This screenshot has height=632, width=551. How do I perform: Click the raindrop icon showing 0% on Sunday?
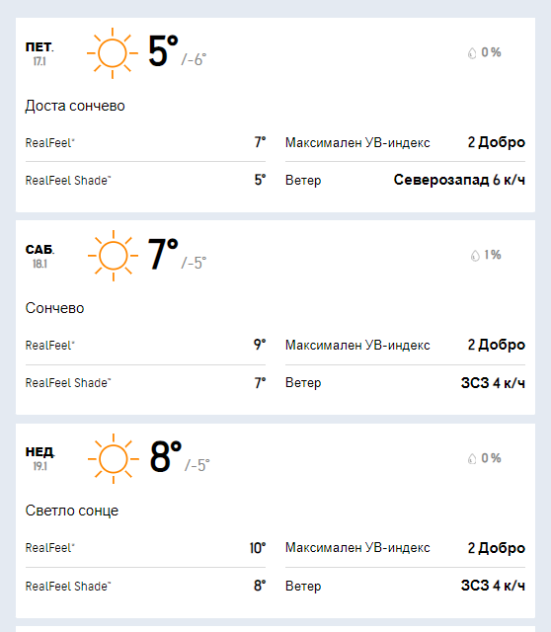[x=472, y=458]
